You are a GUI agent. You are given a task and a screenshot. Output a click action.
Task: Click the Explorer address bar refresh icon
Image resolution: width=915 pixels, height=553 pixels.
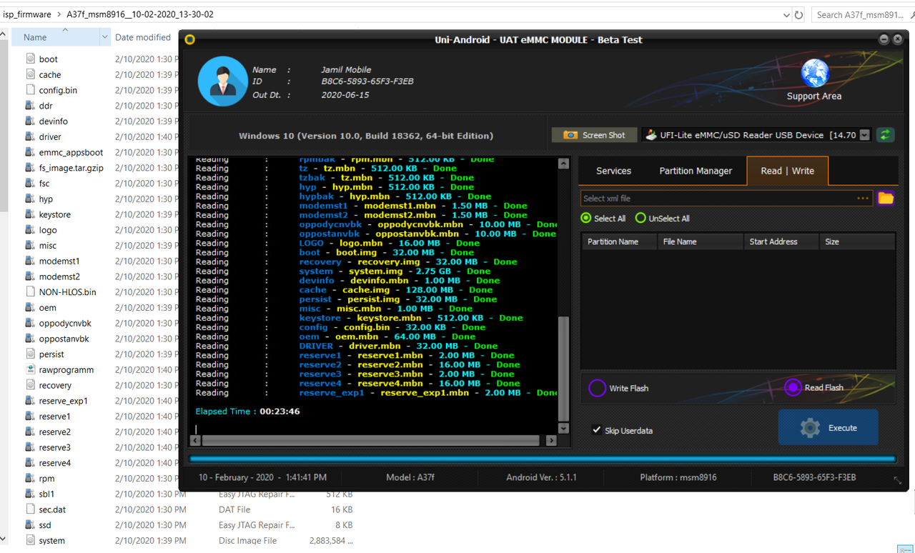pos(798,14)
